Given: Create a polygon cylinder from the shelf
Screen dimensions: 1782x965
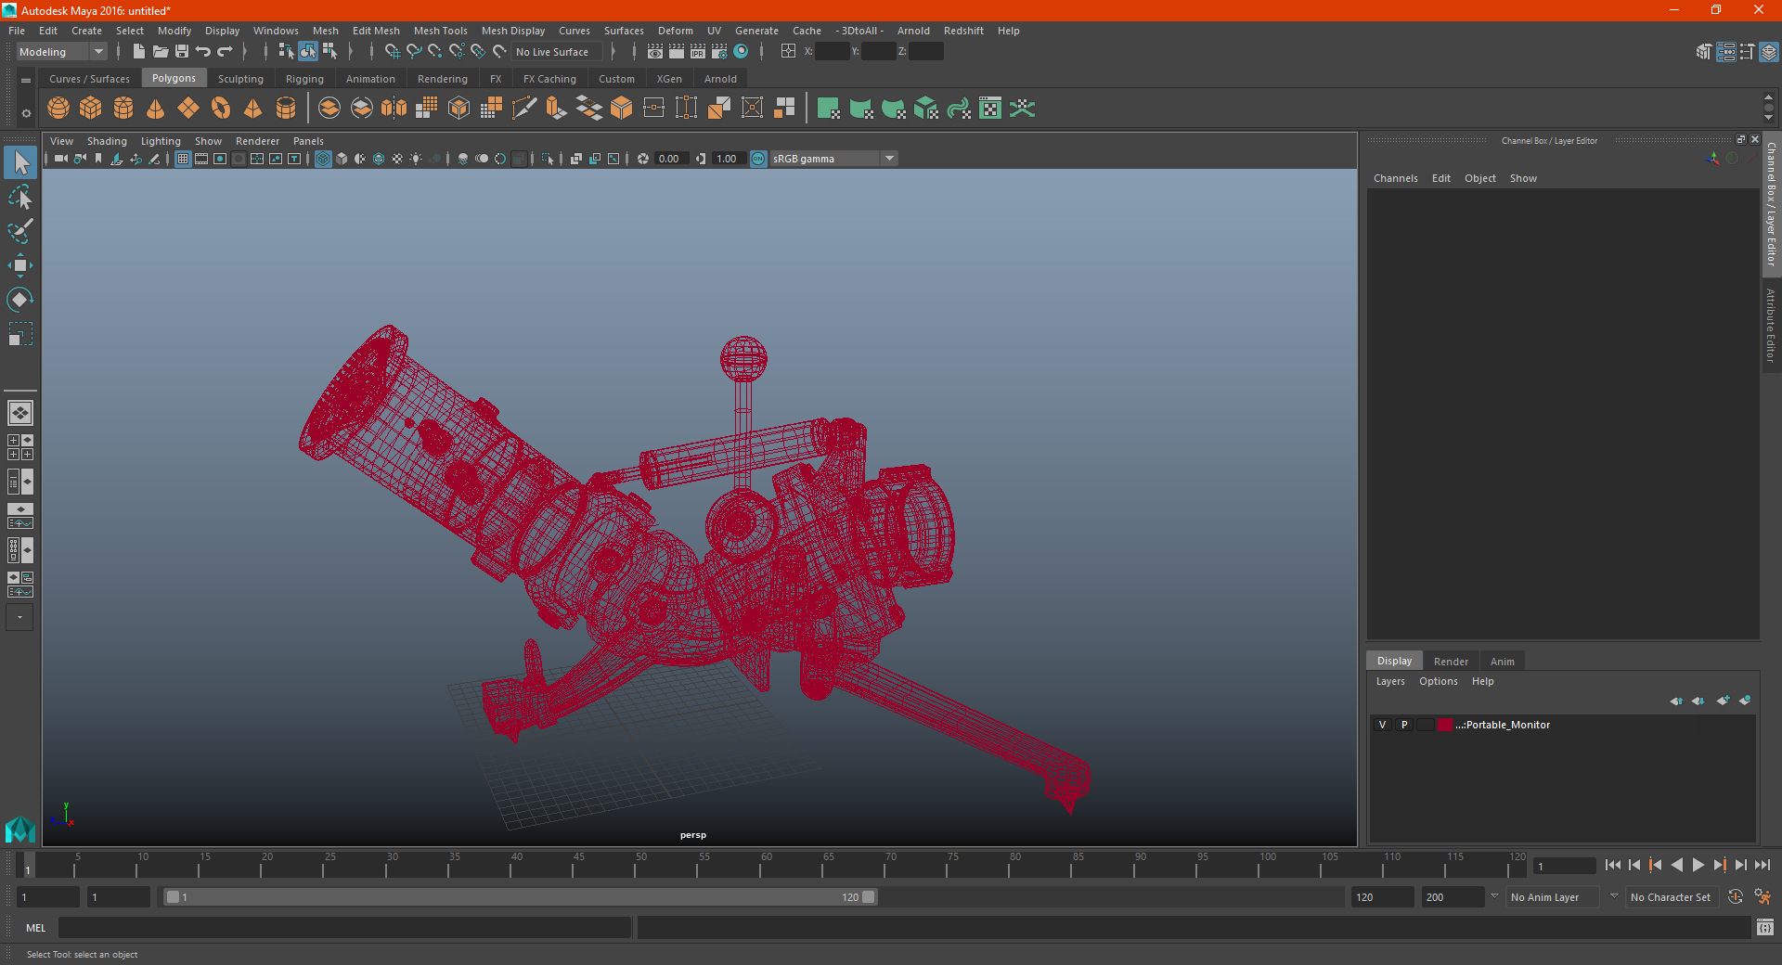Looking at the screenshot, I should point(123,109).
